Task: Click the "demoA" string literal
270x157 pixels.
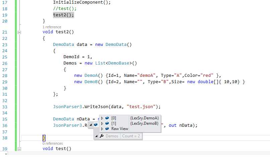Action: point(147,76)
